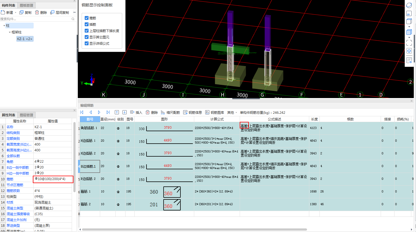Click the 截面宽度(B边) property link
This screenshot has height=232, width=416.
(x=19, y=144)
